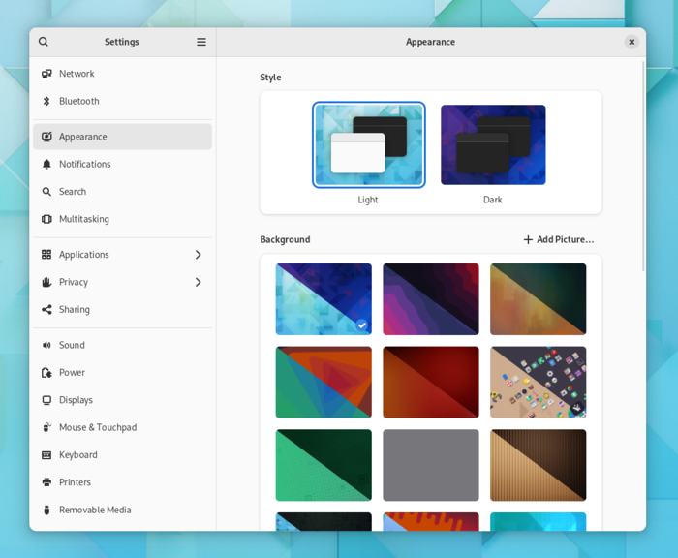Click the Printers icon in sidebar
678x558 pixels.
pyautogui.click(x=46, y=482)
